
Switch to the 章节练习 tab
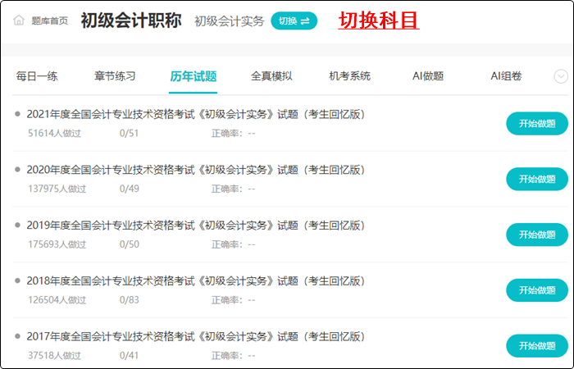pos(115,76)
